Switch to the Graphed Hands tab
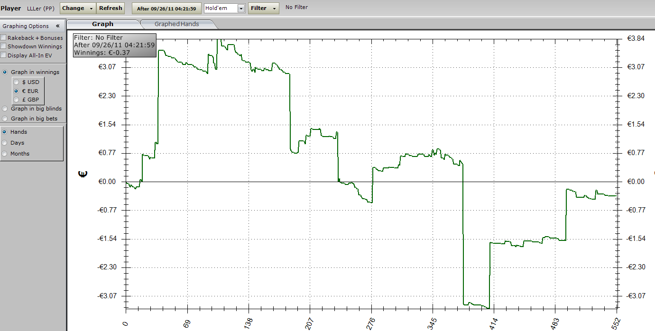This screenshot has height=331, width=655. coord(177,24)
